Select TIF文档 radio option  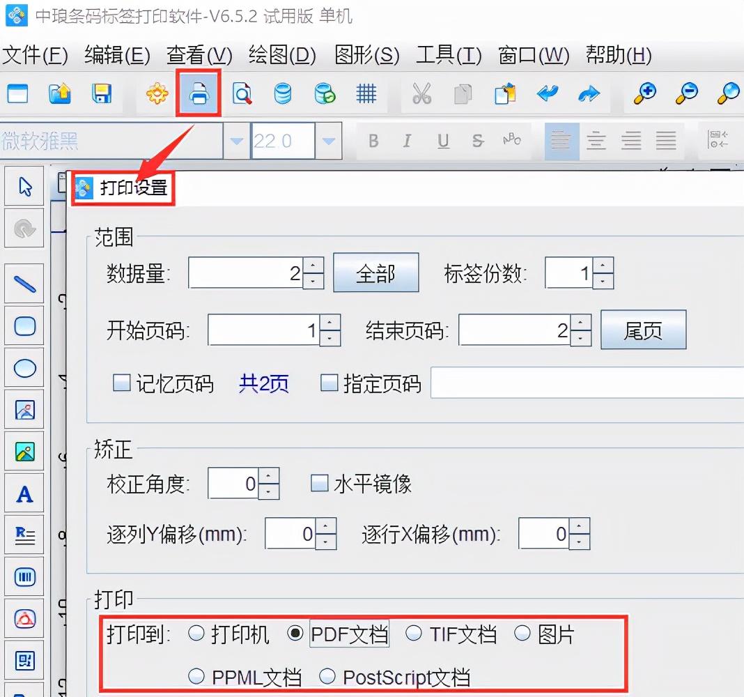click(413, 633)
